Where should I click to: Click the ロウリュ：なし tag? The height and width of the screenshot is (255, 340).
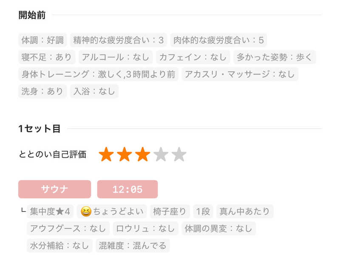[145, 228]
